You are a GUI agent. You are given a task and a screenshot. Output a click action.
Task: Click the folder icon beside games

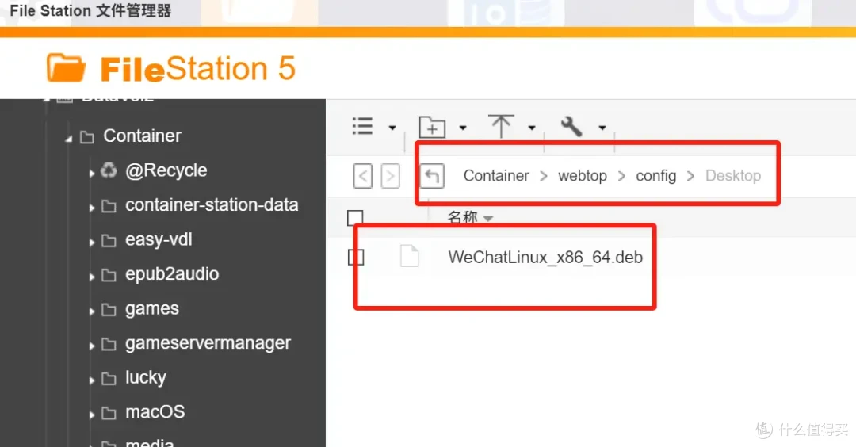109,310
